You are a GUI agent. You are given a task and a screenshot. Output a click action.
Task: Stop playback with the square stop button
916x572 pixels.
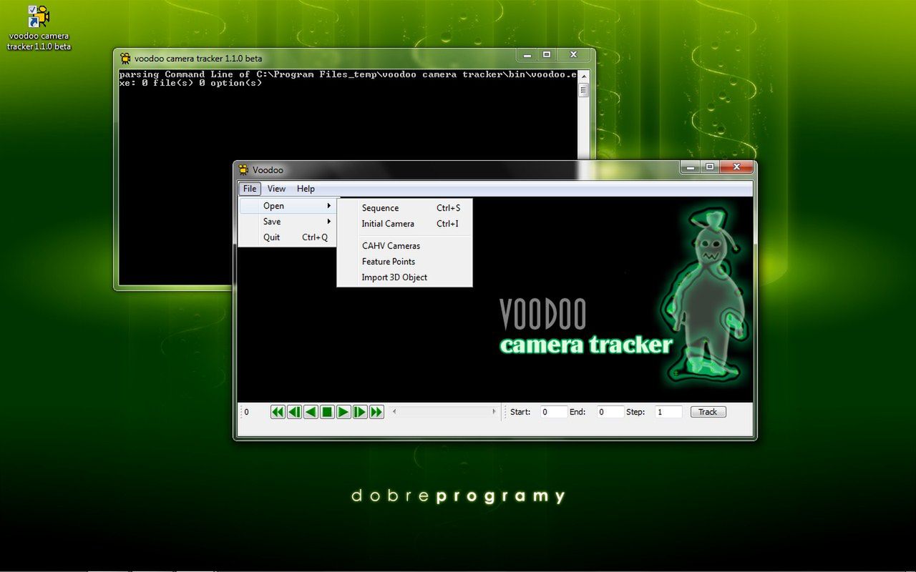pos(327,412)
